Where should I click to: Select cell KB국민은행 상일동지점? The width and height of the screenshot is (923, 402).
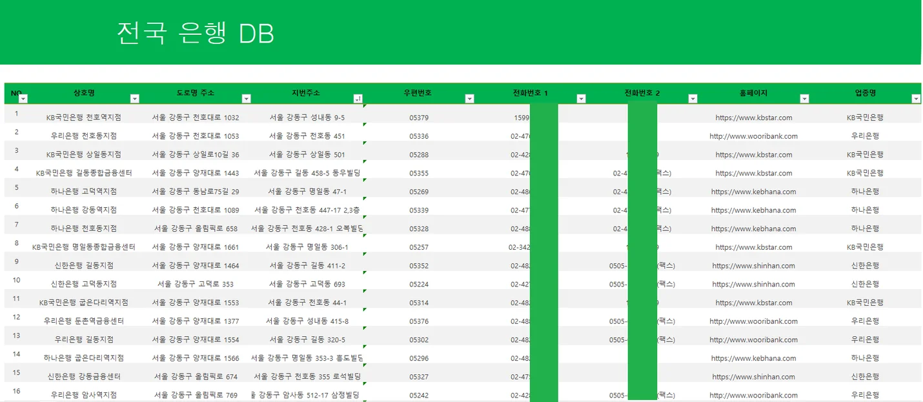point(84,155)
